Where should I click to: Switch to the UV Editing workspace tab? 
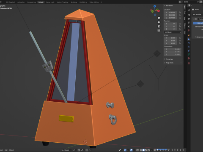click(x=83, y=2)
